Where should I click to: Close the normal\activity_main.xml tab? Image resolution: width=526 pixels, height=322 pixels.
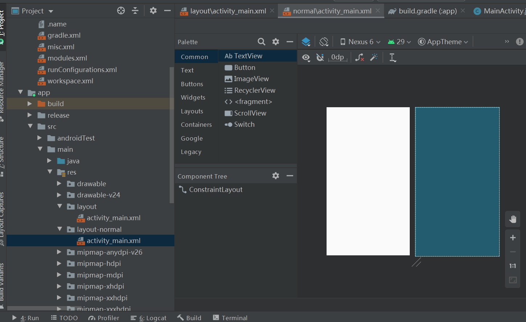378,11
